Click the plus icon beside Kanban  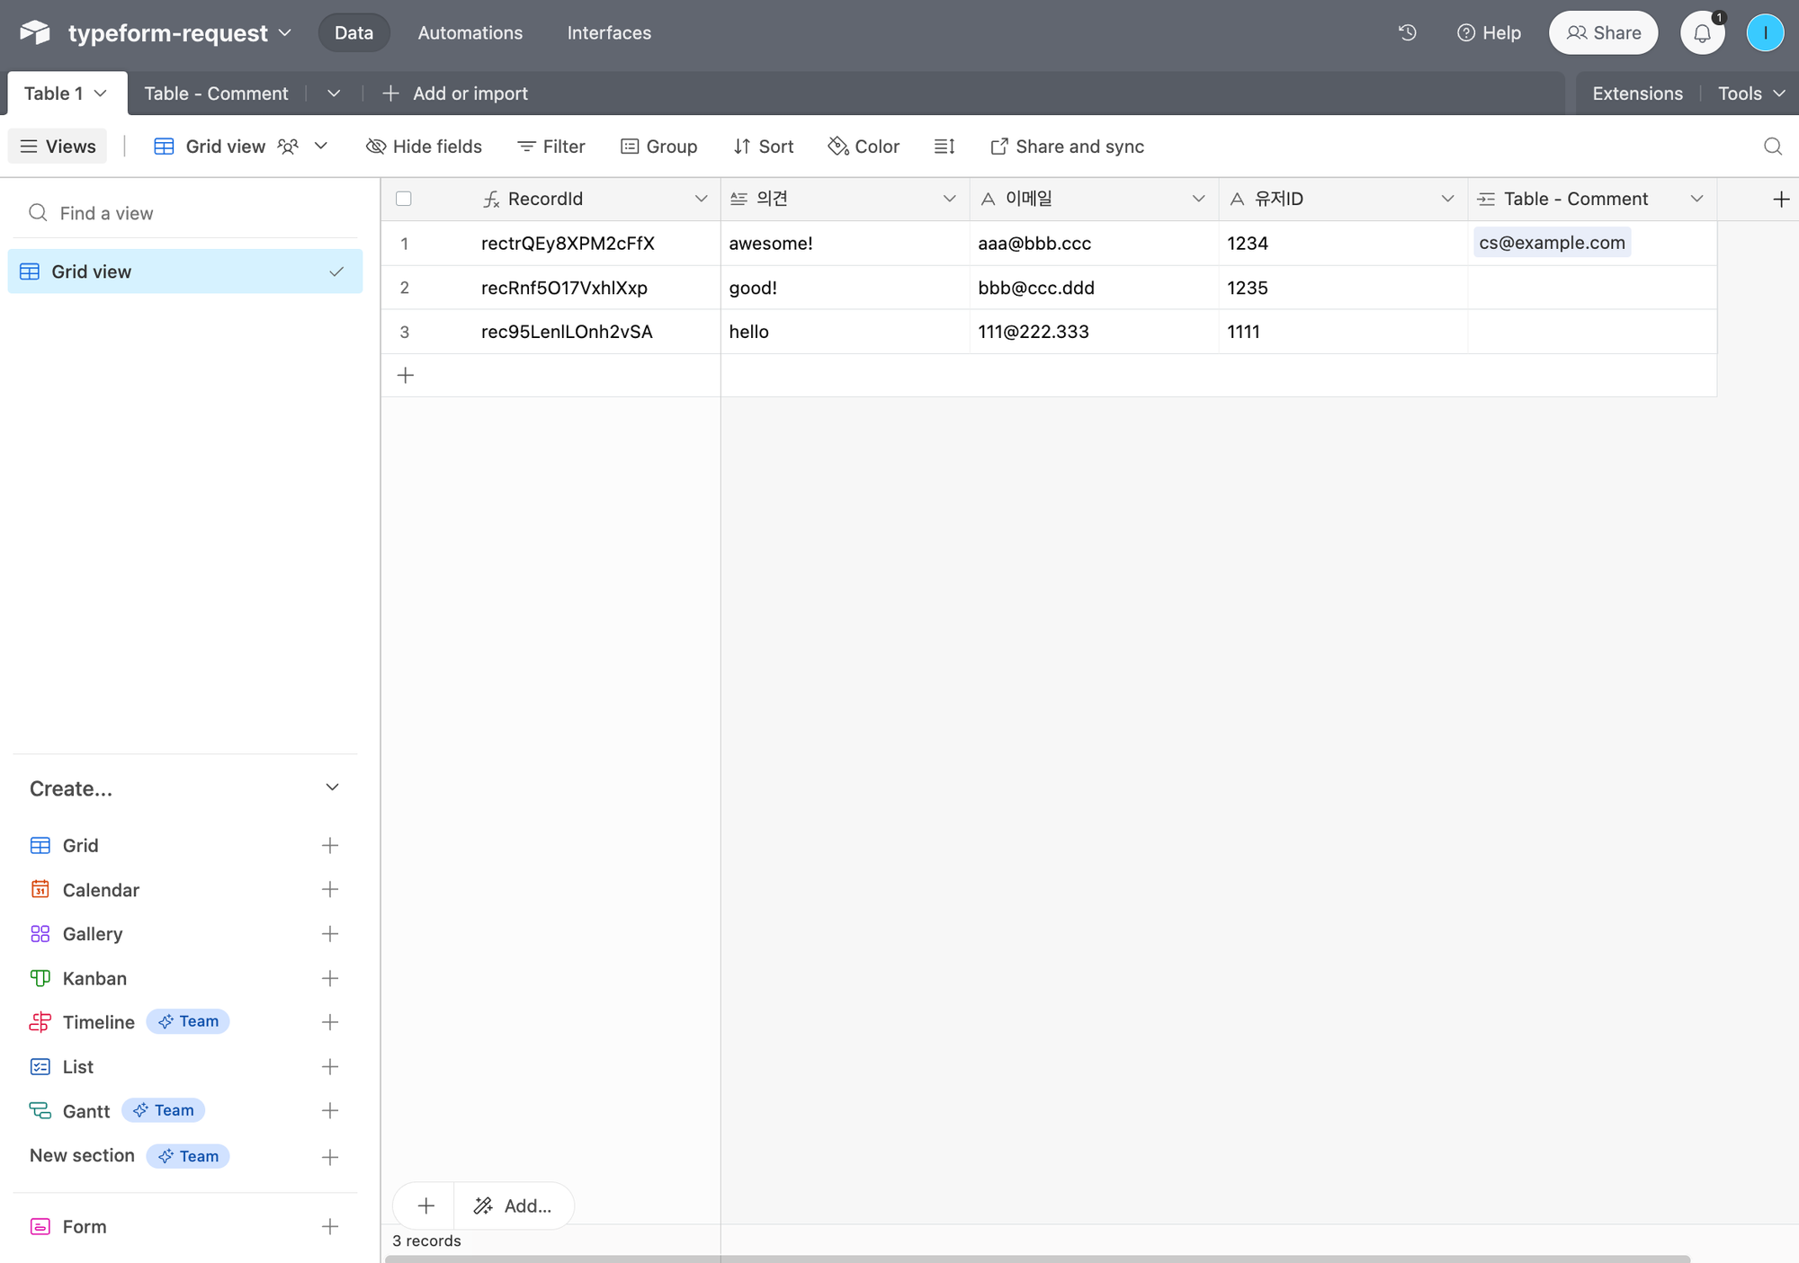coord(330,979)
